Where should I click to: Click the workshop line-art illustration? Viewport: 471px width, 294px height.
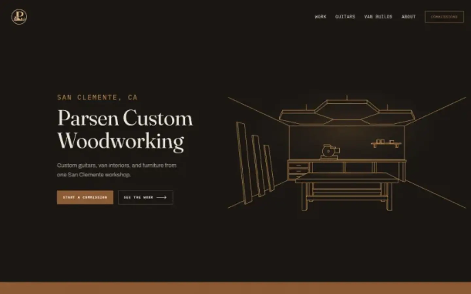point(347,152)
